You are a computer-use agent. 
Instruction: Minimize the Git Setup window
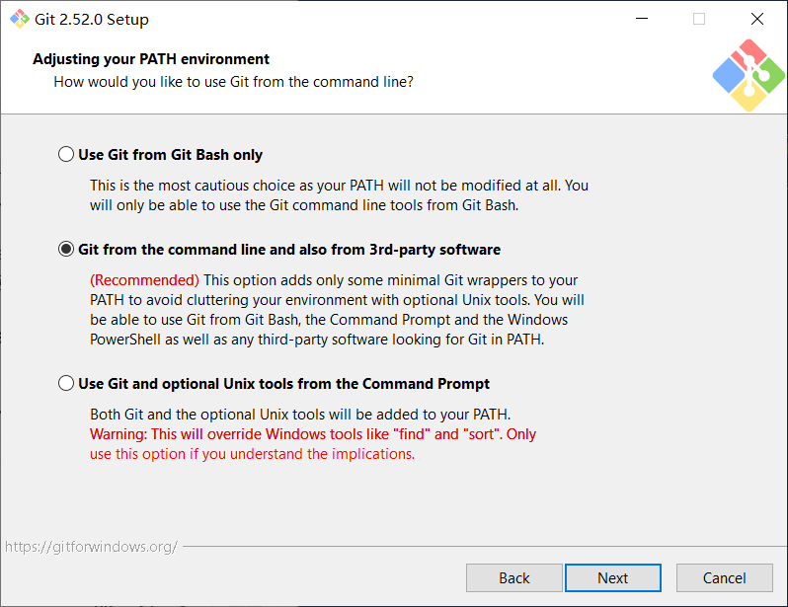click(x=642, y=19)
